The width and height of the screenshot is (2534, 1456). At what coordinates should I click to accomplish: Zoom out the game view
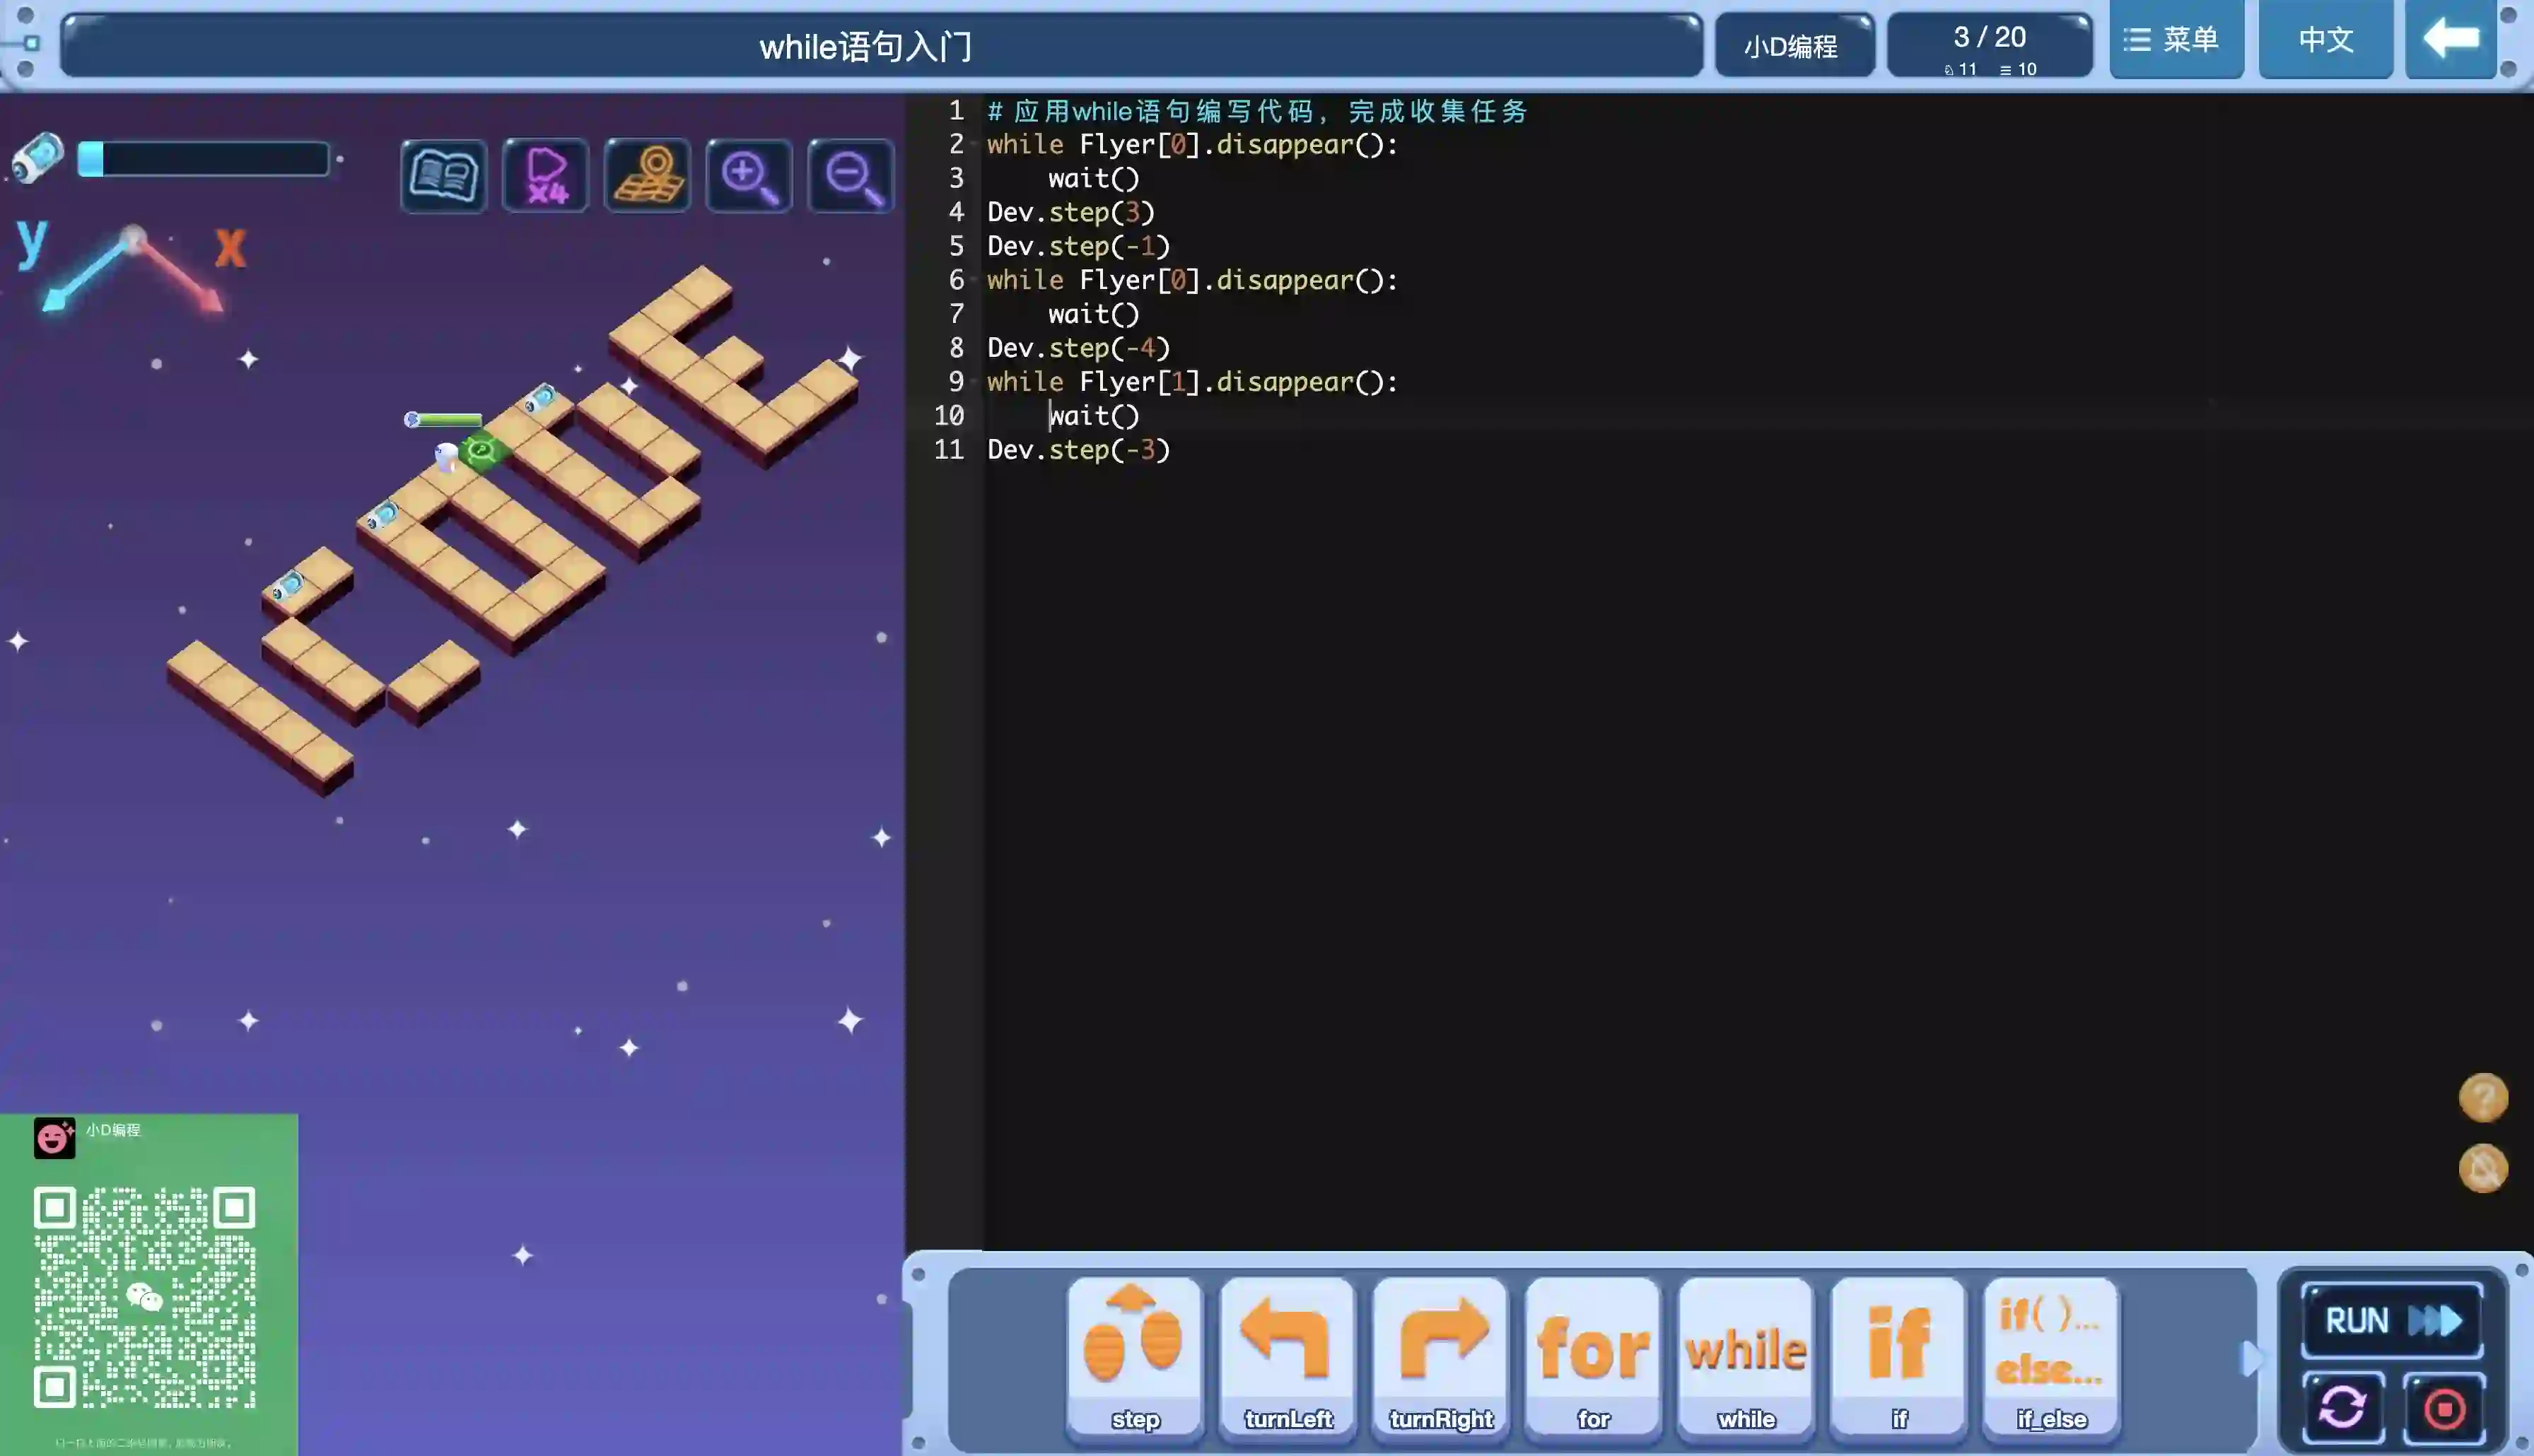[x=851, y=176]
